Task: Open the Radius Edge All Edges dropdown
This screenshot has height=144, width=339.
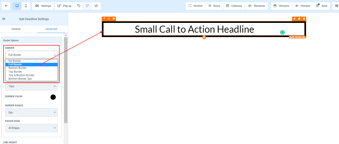Action: coord(32,128)
